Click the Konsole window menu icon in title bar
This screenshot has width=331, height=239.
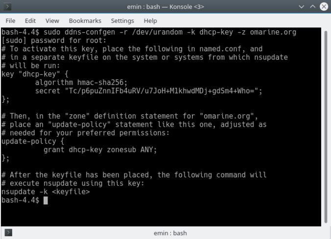click(x=8, y=7)
